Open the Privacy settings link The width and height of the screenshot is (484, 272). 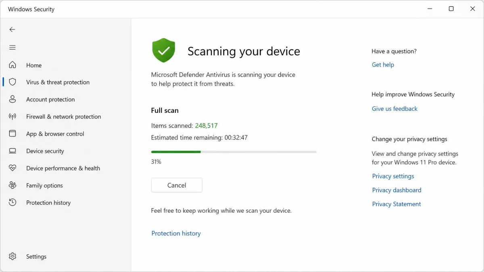pos(393,176)
